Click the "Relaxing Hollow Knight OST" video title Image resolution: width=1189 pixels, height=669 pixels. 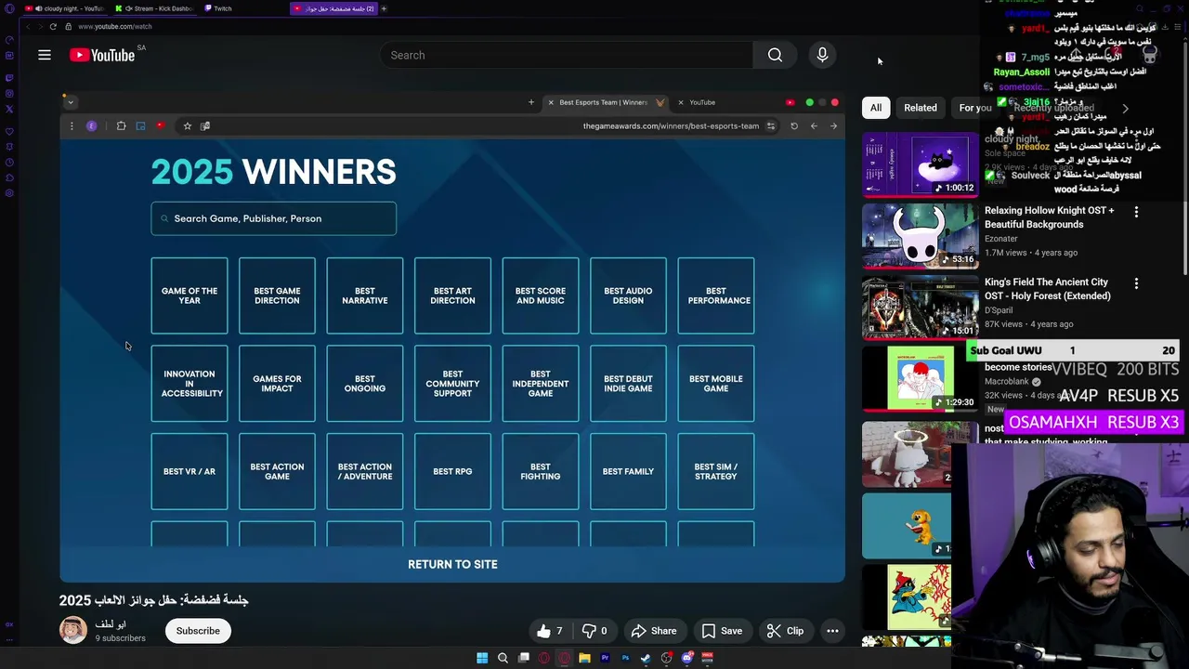1049,217
